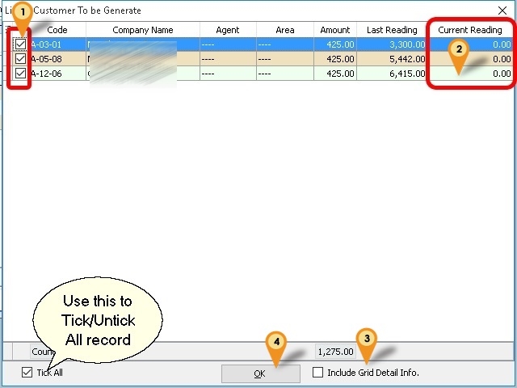
Task: Untick the checkbox for row A-05-08
Action: click(x=20, y=59)
